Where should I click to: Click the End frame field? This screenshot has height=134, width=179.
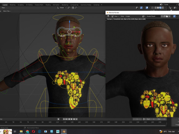[161, 119]
